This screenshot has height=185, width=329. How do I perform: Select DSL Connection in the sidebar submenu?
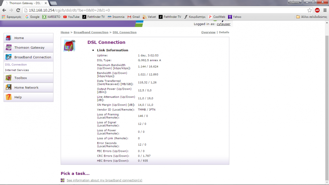[16, 65]
